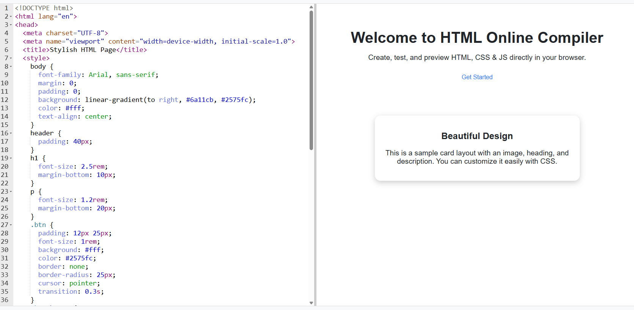The height and width of the screenshot is (310, 634).
Task: Collapse the body CSS rule on line 8
Action: tap(11, 67)
